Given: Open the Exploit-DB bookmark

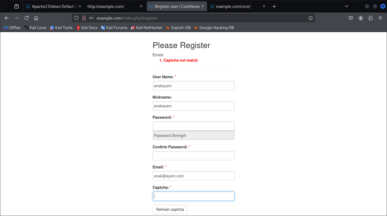Looking at the screenshot, I should point(178,27).
